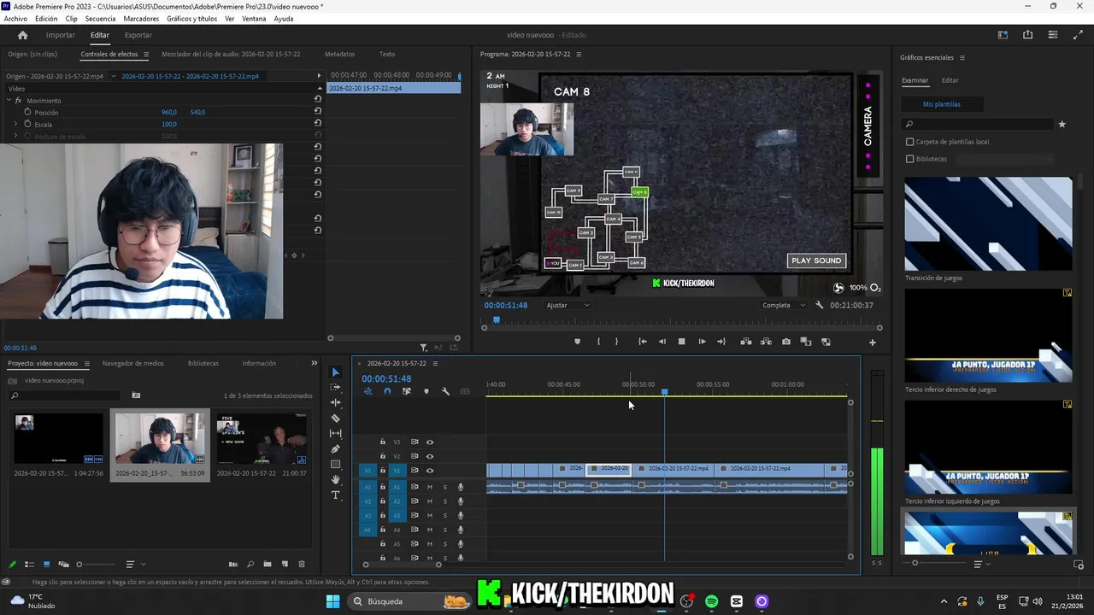Toggle lock on track V3
The width and height of the screenshot is (1094, 615).
[383, 442]
